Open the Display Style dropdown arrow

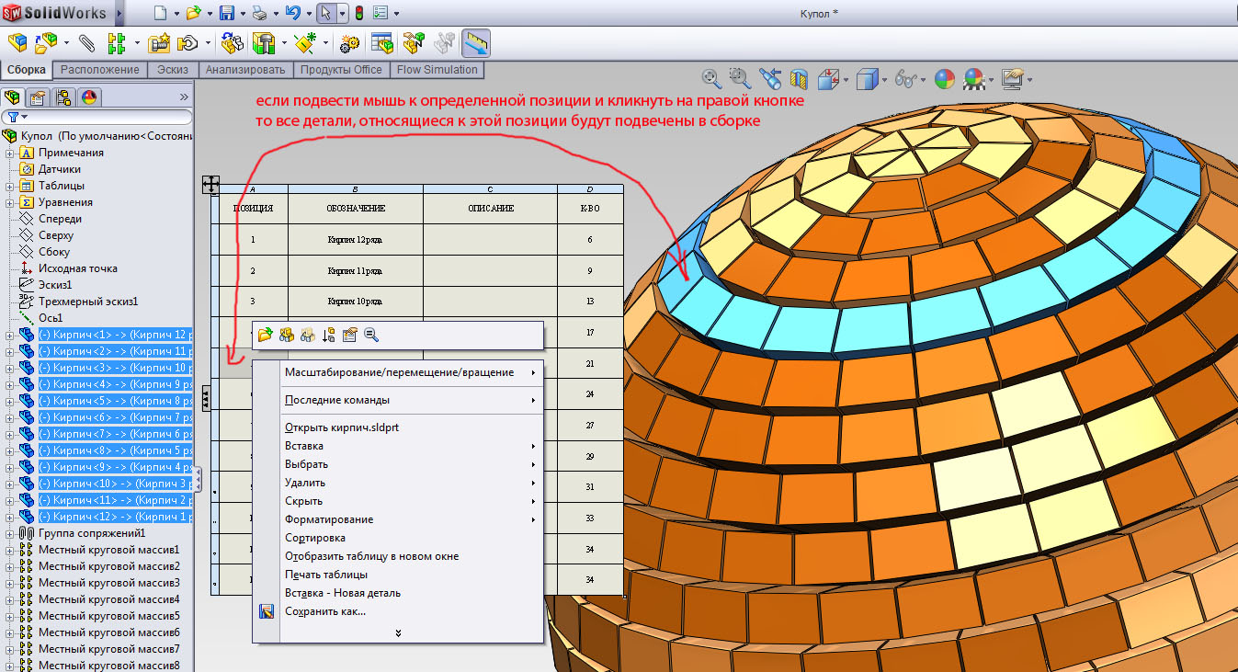coord(883,79)
